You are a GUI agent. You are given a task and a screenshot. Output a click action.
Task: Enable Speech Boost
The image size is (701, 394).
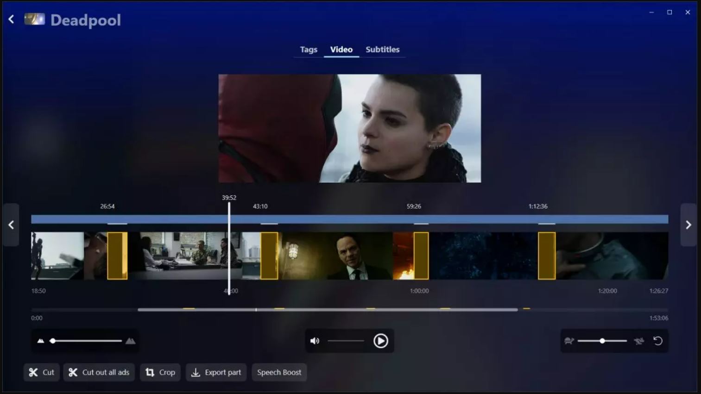(279, 372)
